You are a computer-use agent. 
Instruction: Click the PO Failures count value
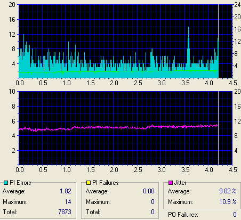pos(235,215)
